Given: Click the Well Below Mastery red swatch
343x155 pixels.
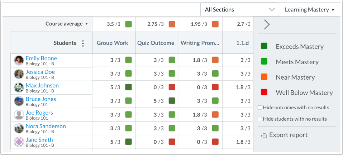Looking at the screenshot, I should [x=264, y=92].
